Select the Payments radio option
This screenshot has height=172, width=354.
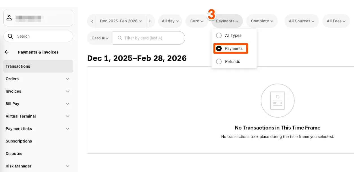tap(219, 48)
